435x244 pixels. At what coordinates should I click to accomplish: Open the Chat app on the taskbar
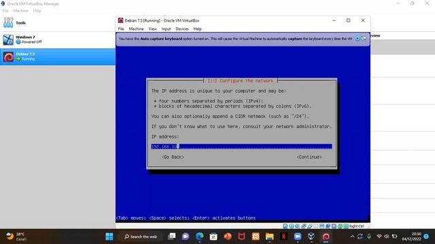(186, 237)
